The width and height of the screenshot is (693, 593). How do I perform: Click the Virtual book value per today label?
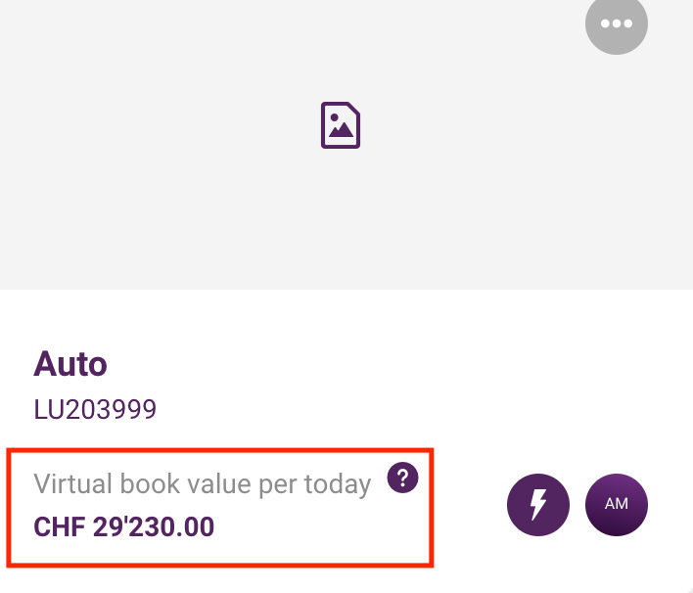[x=203, y=484]
